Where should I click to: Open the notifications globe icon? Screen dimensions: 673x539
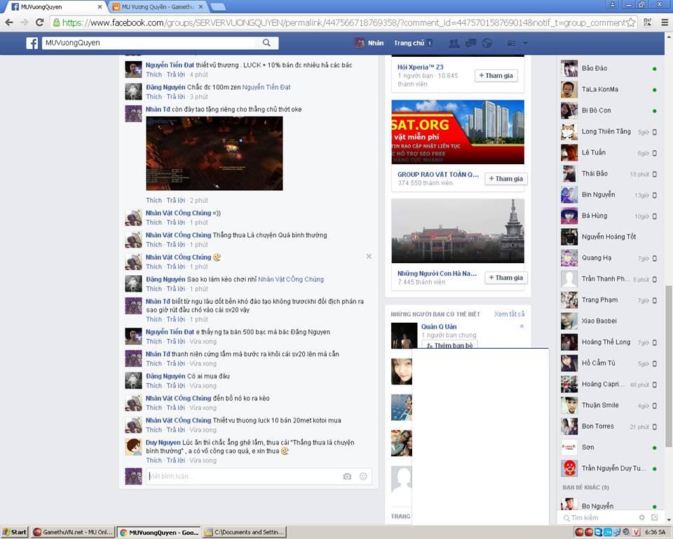point(487,43)
